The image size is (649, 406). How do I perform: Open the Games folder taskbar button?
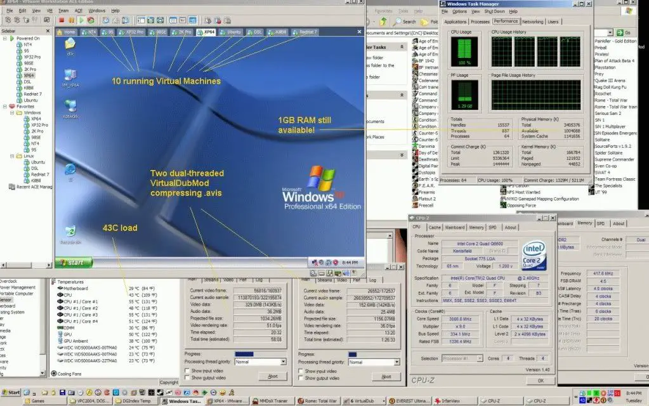pos(45,401)
